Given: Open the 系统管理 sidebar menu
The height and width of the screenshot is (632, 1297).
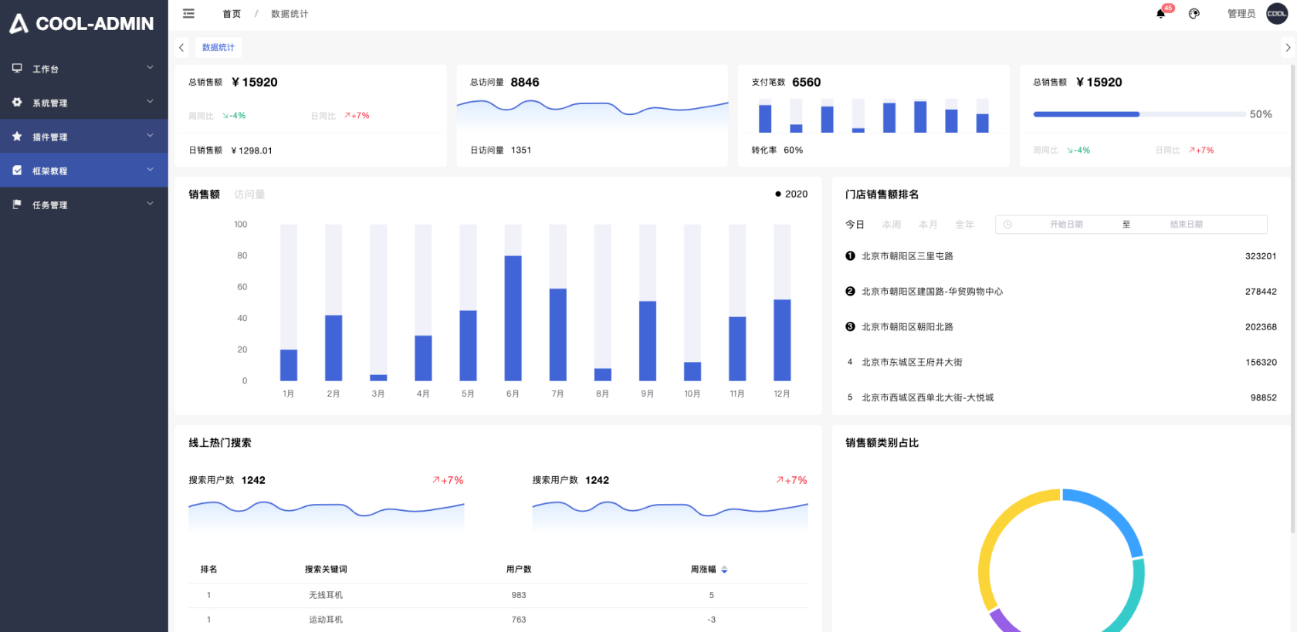Looking at the screenshot, I should 84,103.
